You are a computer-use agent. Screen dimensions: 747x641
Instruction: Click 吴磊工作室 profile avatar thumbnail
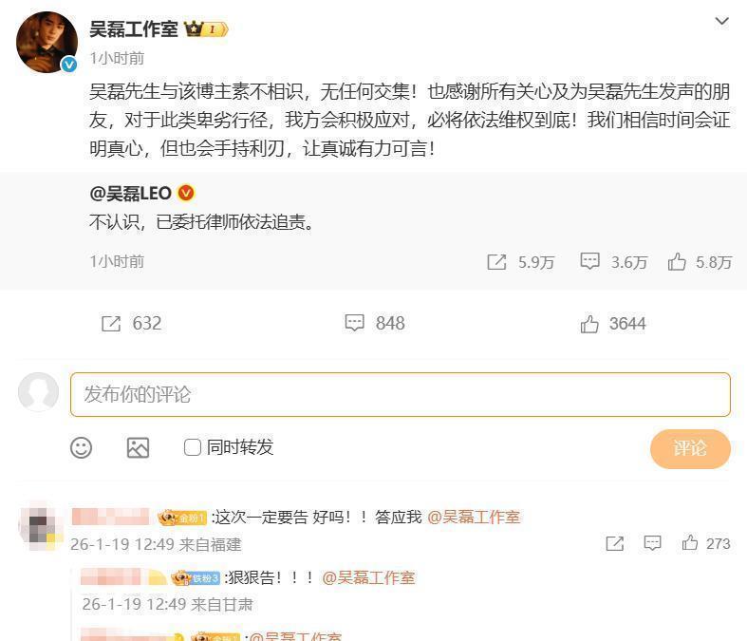click(47, 42)
